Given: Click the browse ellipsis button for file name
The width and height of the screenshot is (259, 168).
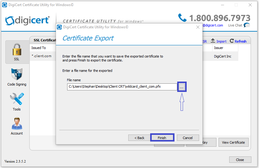Looking at the screenshot, I should pyautogui.click(x=182, y=87).
